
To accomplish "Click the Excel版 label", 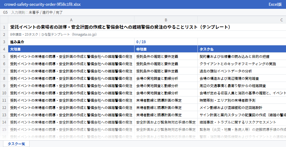I will (275, 4).
